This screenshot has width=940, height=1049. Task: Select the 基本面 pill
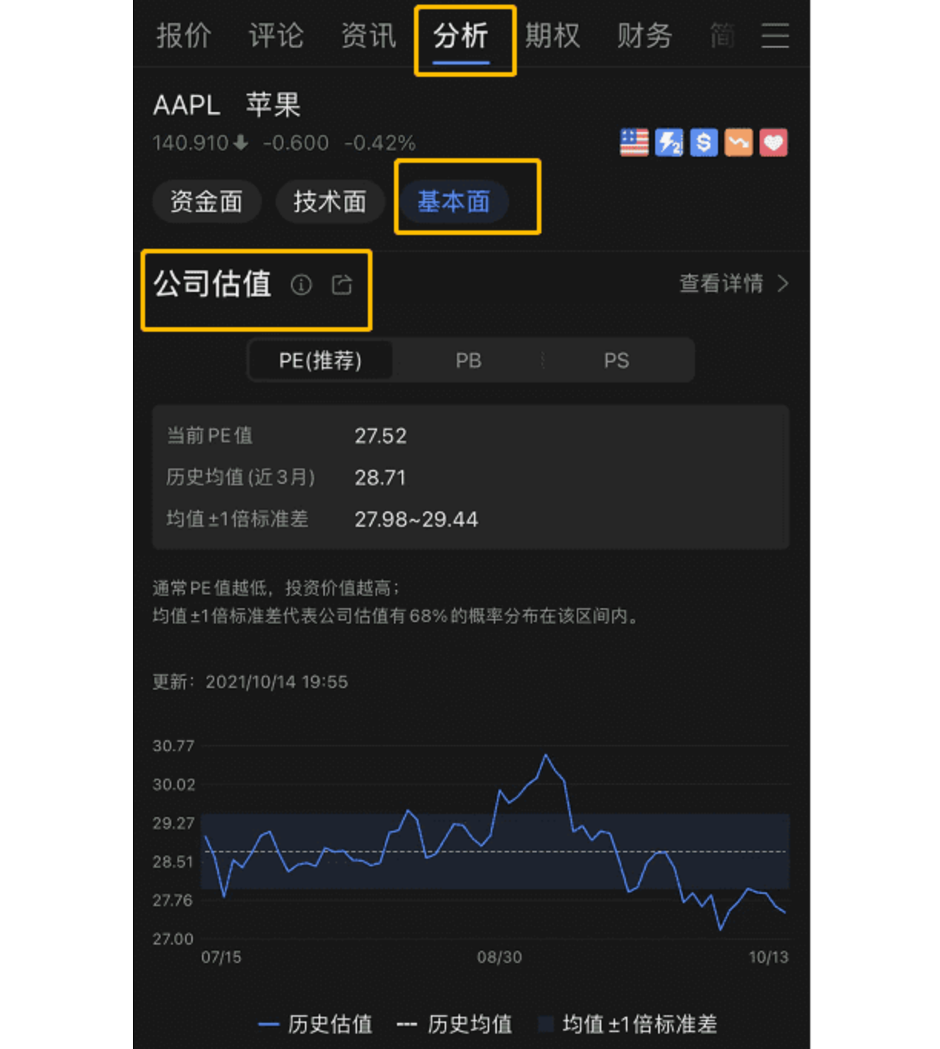click(453, 202)
